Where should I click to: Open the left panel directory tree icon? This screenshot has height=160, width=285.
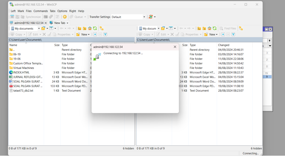coord(102,28)
